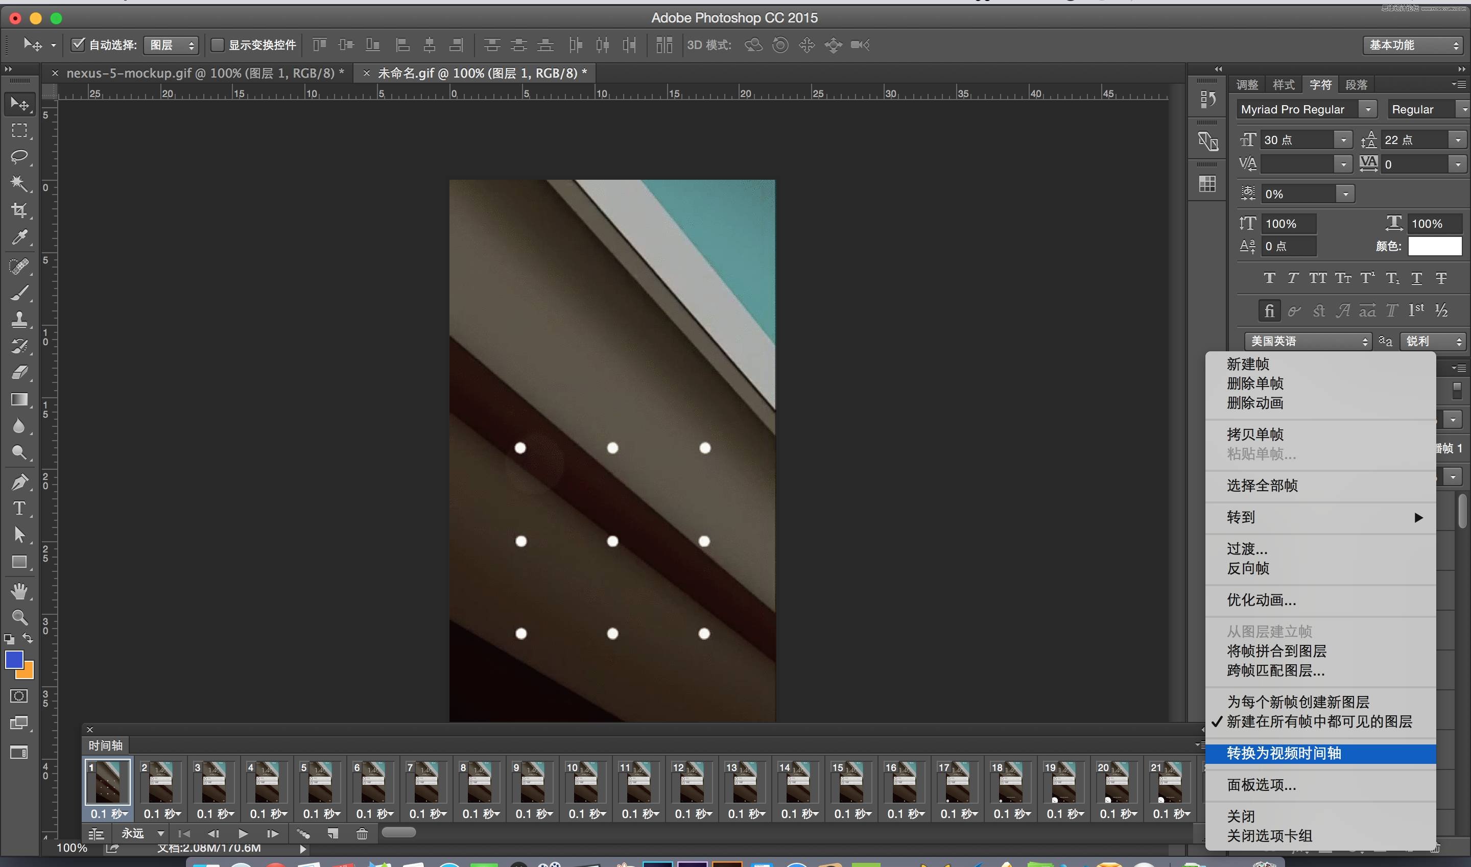Select the Eyedropper tool
The image size is (1471, 867).
click(x=19, y=237)
